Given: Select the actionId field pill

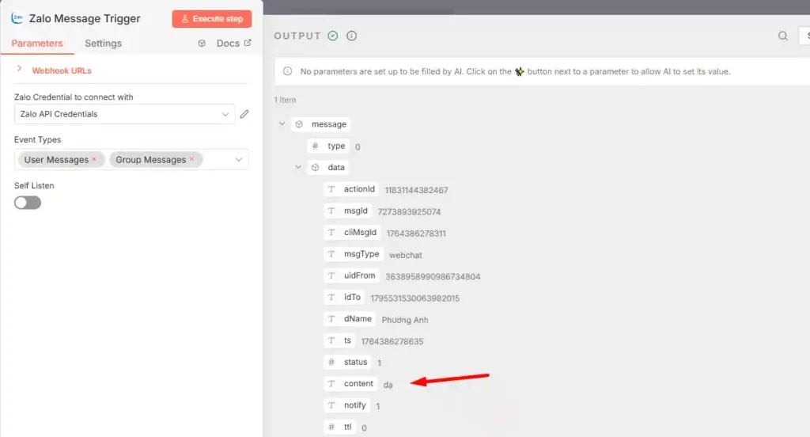Looking at the screenshot, I should coord(352,189).
